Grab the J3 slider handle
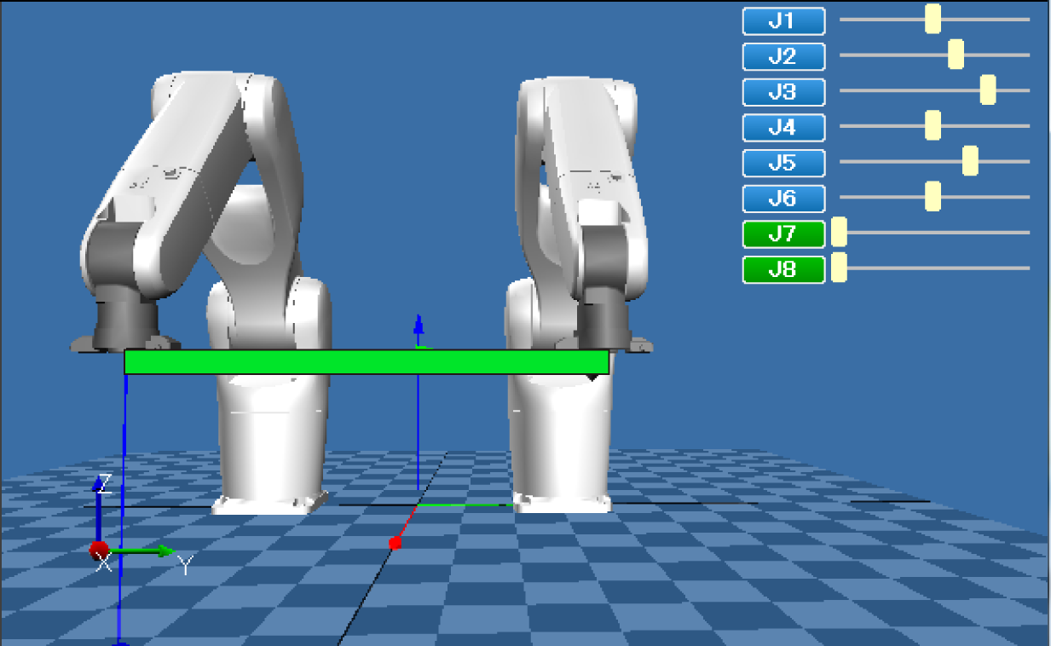Screen dimensions: 1051x646 [987, 89]
